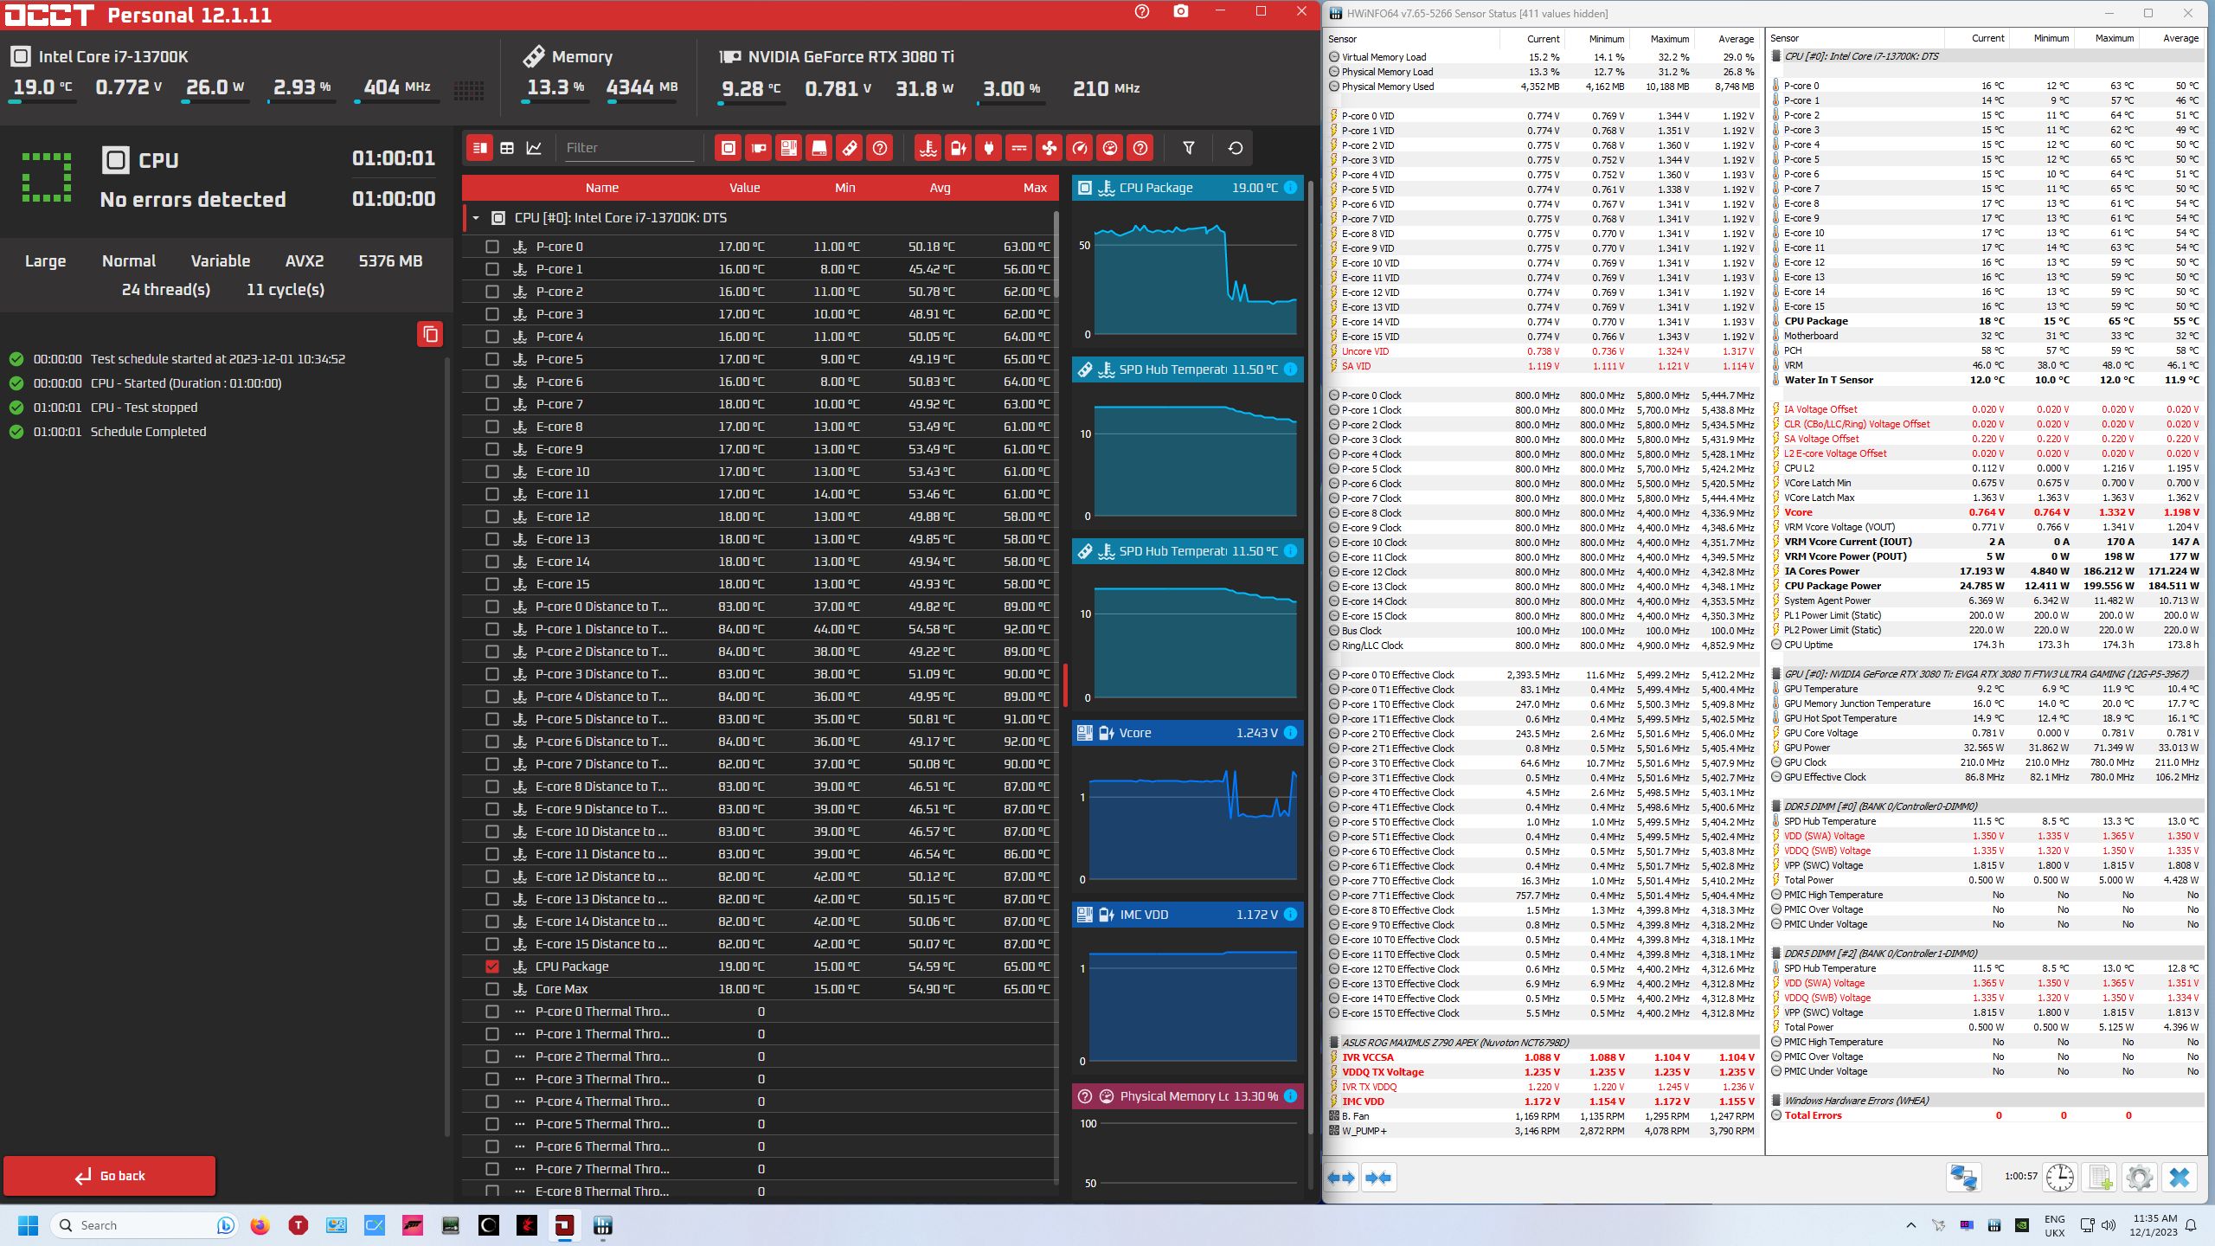Open info for the Vcore graph
Viewport: 2215px width, 1246px height.
pyautogui.click(x=1290, y=733)
